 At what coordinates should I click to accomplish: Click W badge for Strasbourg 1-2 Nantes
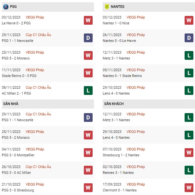pyautogui.click(x=189, y=152)
